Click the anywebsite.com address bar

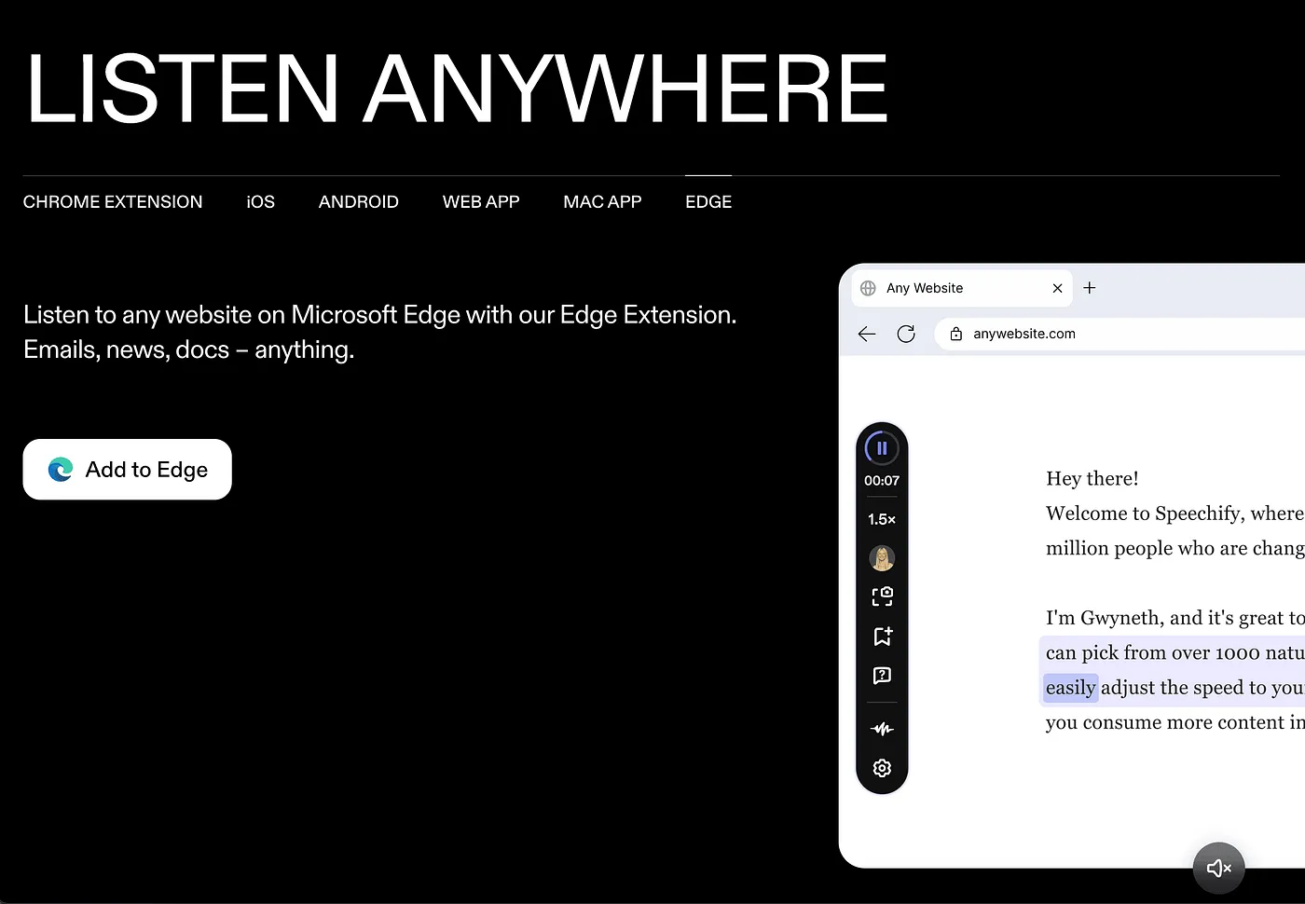pyautogui.click(x=1120, y=334)
